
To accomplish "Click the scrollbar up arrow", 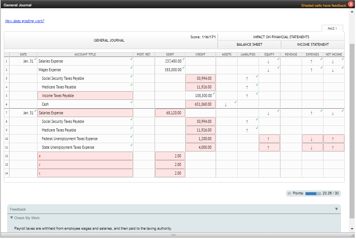I will click(x=352, y=11).
